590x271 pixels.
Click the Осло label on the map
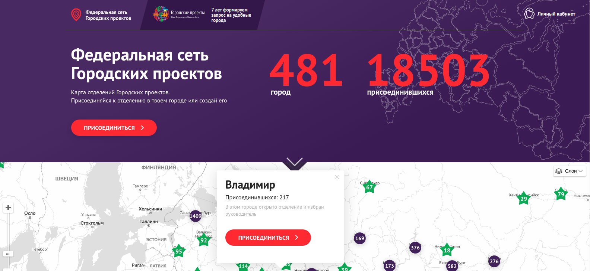pyautogui.click(x=30, y=213)
